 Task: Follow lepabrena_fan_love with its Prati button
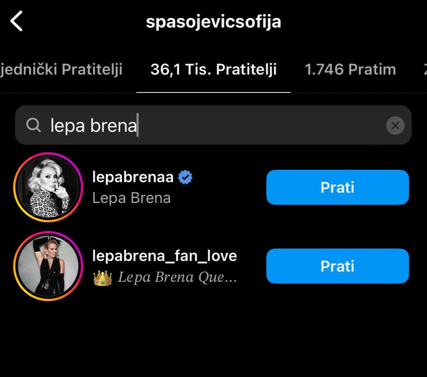pyautogui.click(x=337, y=266)
